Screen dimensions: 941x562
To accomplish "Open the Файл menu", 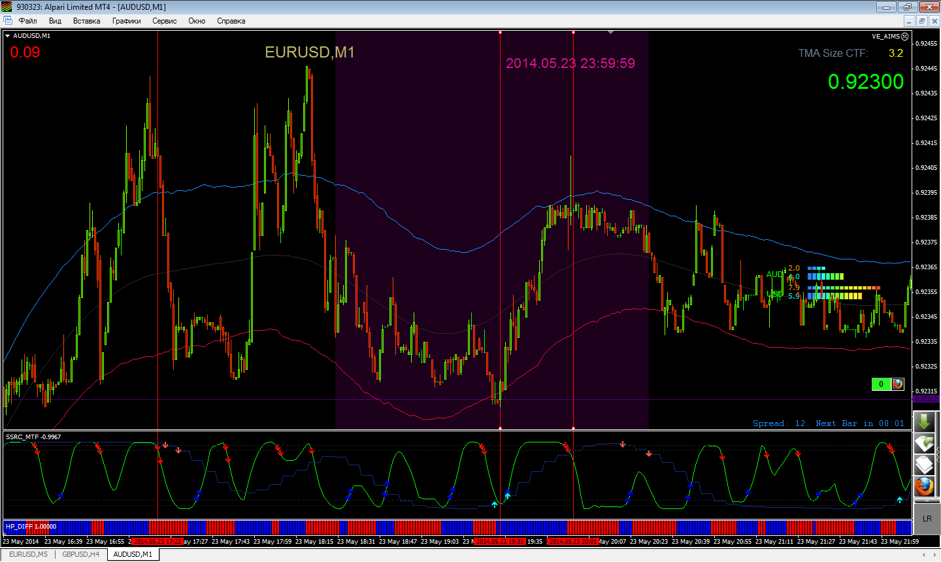I will tap(27, 21).
